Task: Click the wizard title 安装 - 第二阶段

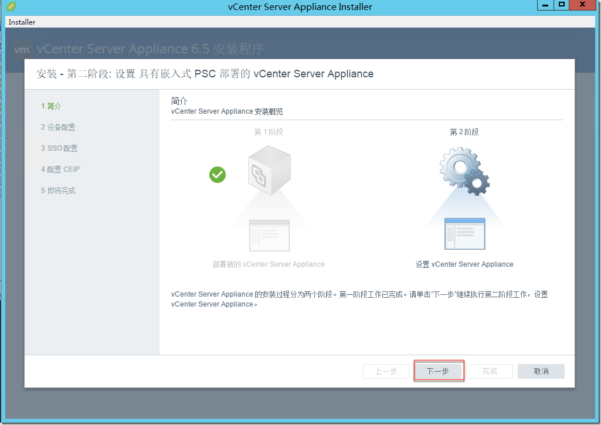Action: click(205, 74)
